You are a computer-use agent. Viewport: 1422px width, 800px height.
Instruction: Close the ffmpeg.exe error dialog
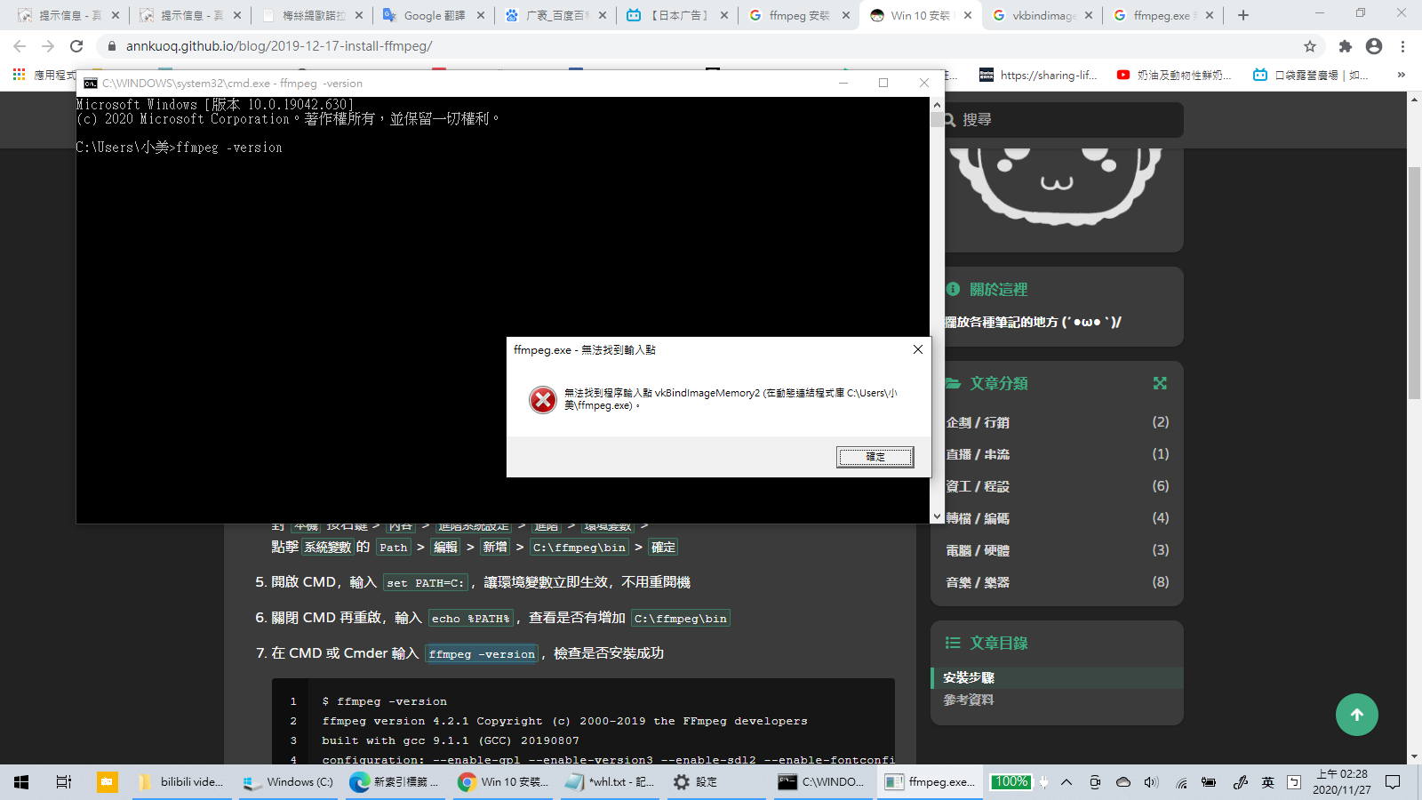[918, 349]
